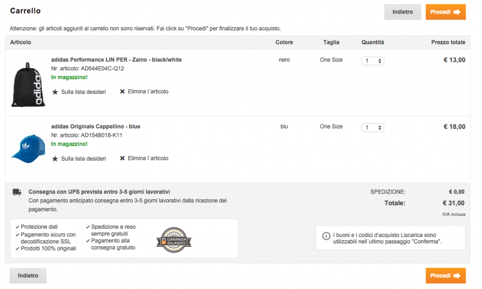
Task: Click 'Elimina l'articolo' for the blue cap
Action: click(x=148, y=158)
